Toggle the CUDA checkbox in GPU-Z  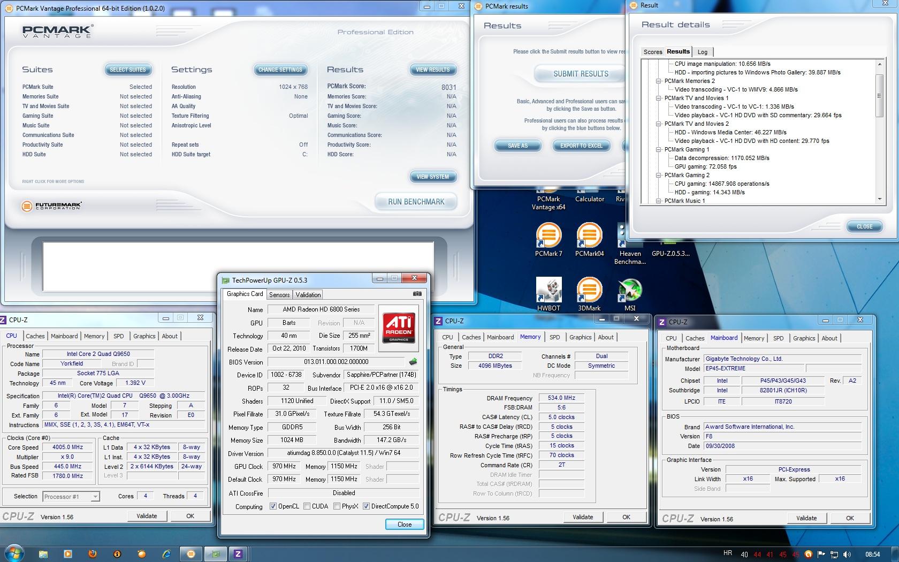coord(307,506)
